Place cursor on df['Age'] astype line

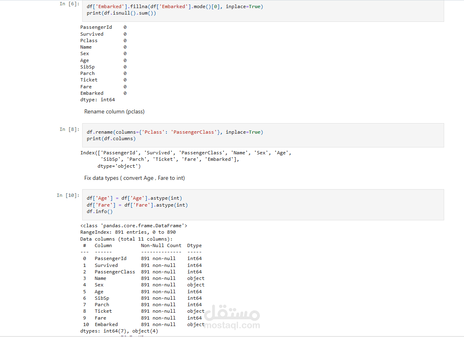[134, 198]
